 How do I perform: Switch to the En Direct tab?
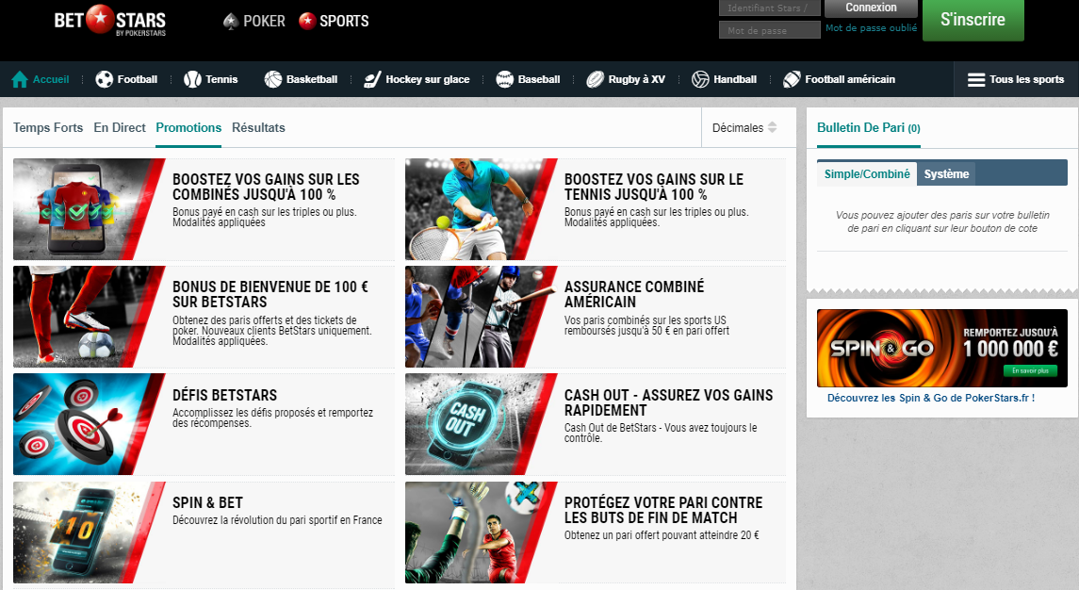(120, 127)
